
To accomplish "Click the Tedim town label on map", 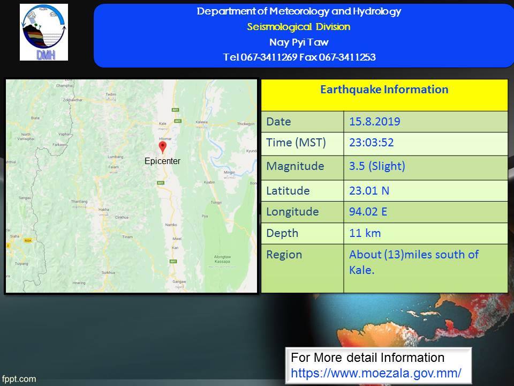I will (x=111, y=94).
